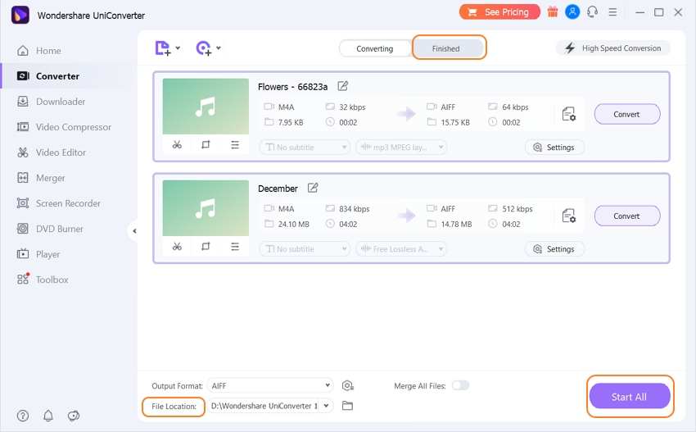Select Converter in the sidebar
This screenshot has height=432, width=696.
click(x=48, y=76)
